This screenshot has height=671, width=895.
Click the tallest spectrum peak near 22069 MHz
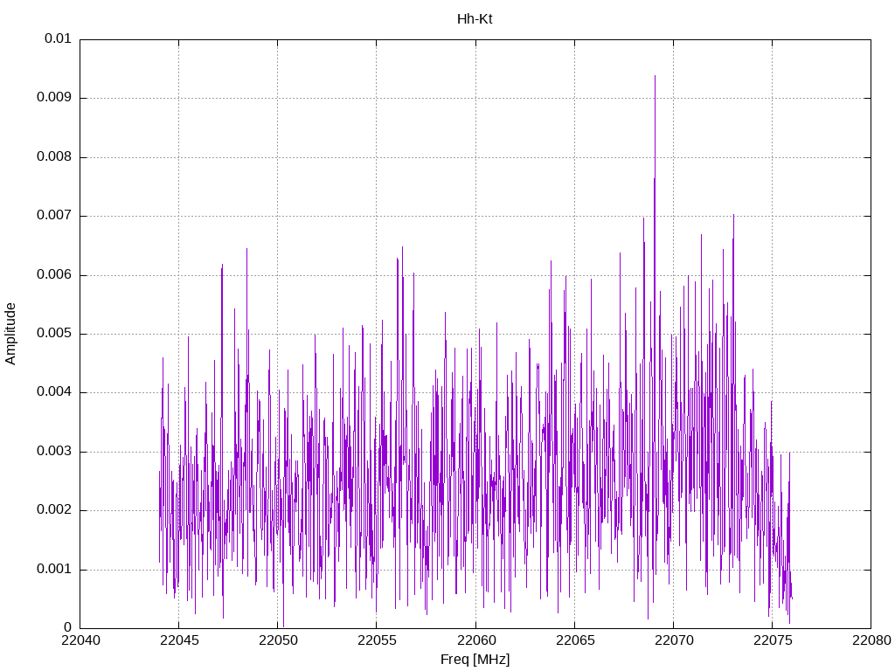(x=655, y=77)
